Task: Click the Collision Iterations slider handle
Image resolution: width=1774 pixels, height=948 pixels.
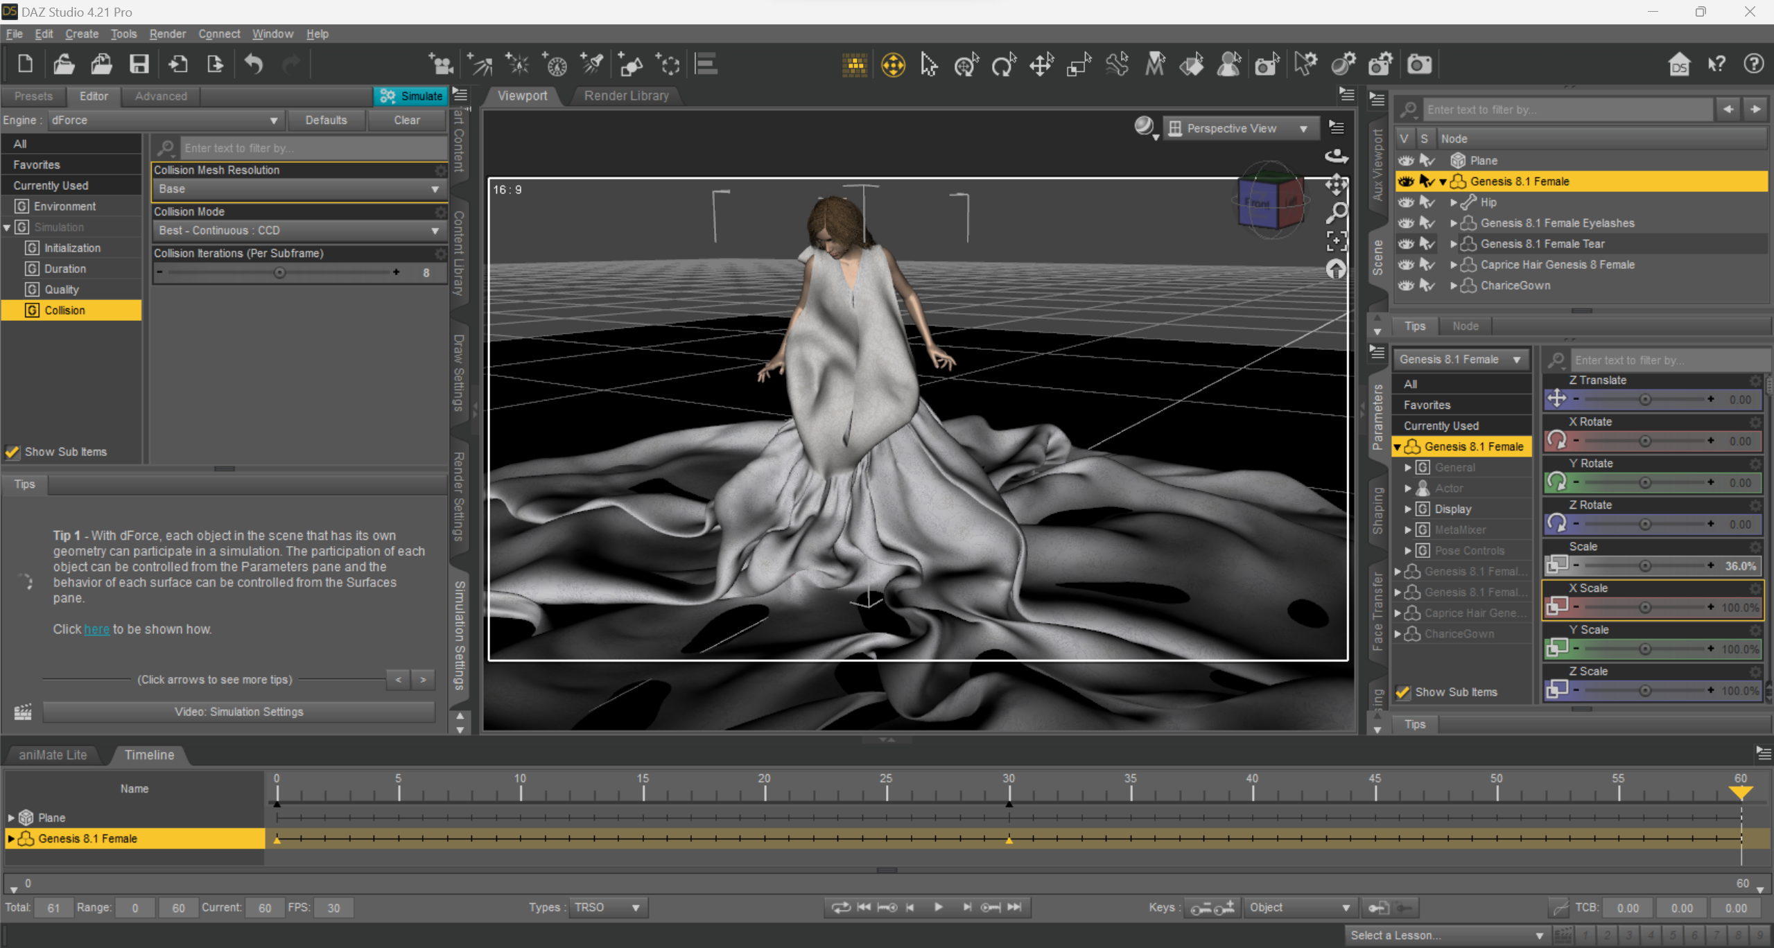Action: click(279, 273)
